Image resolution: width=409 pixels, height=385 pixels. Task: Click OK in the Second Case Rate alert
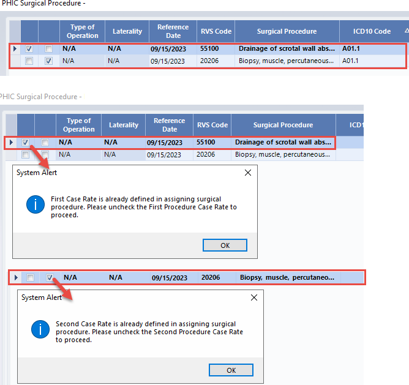(x=231, y=370)
